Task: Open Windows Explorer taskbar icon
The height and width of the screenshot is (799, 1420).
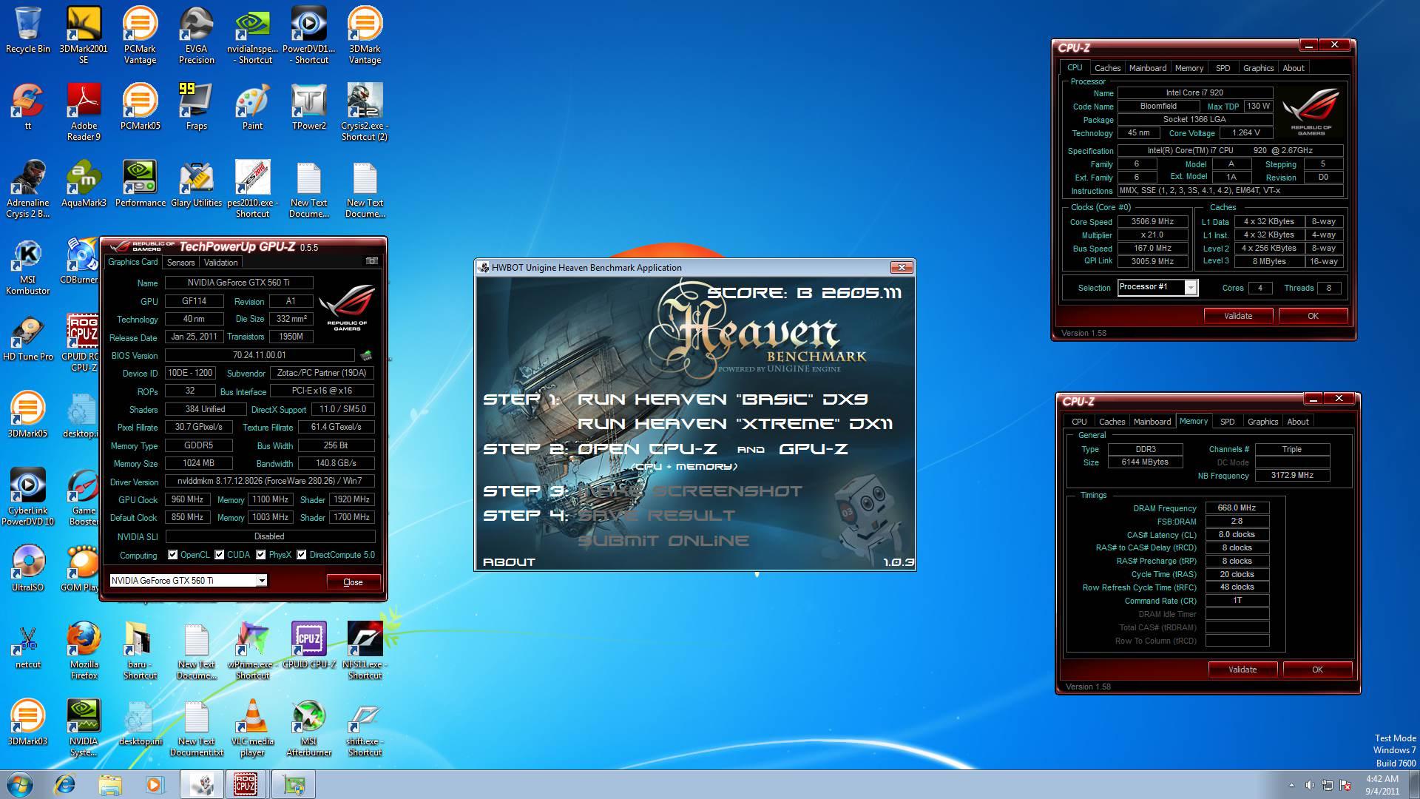Action: pyautogui.click(x=109, y=784)
